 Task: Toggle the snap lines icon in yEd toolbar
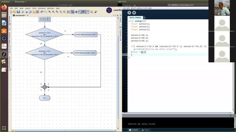pos(87,12)
